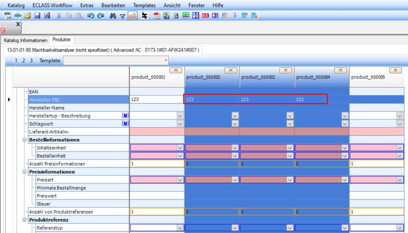408x233 pixels.
Task: Open Bestelleinheit dropdown for product_000003
Action: pos(290,156)
